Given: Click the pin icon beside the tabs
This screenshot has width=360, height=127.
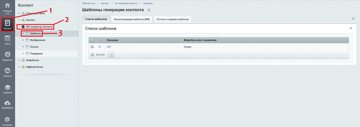Looking at the screenshot, I should click(x=353, y=19).
